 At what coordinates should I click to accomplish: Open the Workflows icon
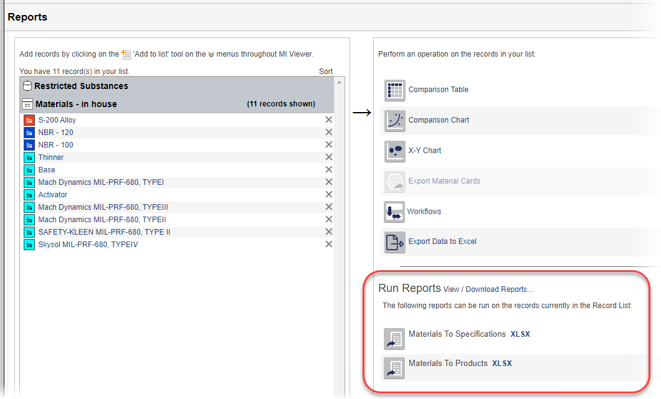394,212
